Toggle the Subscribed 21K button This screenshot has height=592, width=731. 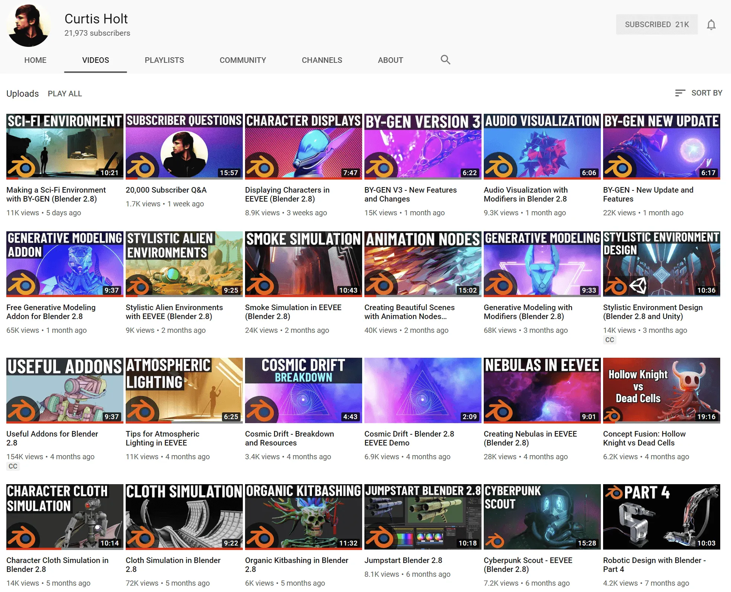[656, 25]
